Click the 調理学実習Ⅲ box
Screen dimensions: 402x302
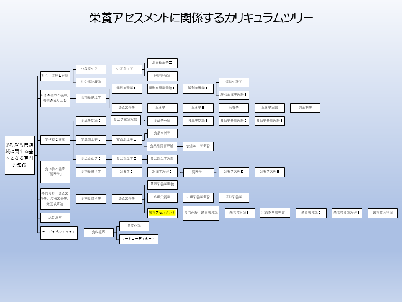point(270,172)
